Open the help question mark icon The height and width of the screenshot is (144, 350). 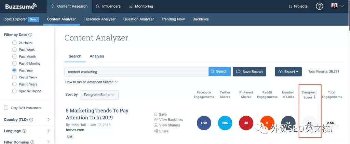point(320,6)
